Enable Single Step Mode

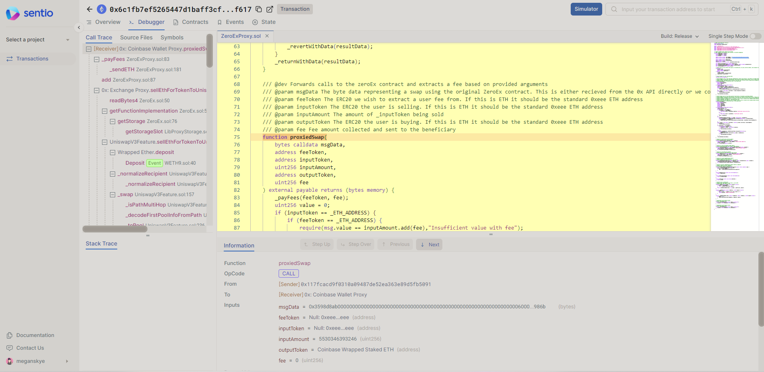(755, 36)
